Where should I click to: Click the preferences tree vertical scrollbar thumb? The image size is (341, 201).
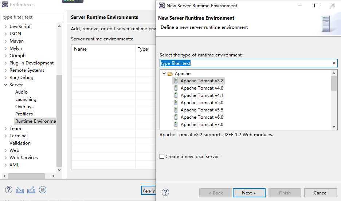pyautogui.click(x=59, y=121)
